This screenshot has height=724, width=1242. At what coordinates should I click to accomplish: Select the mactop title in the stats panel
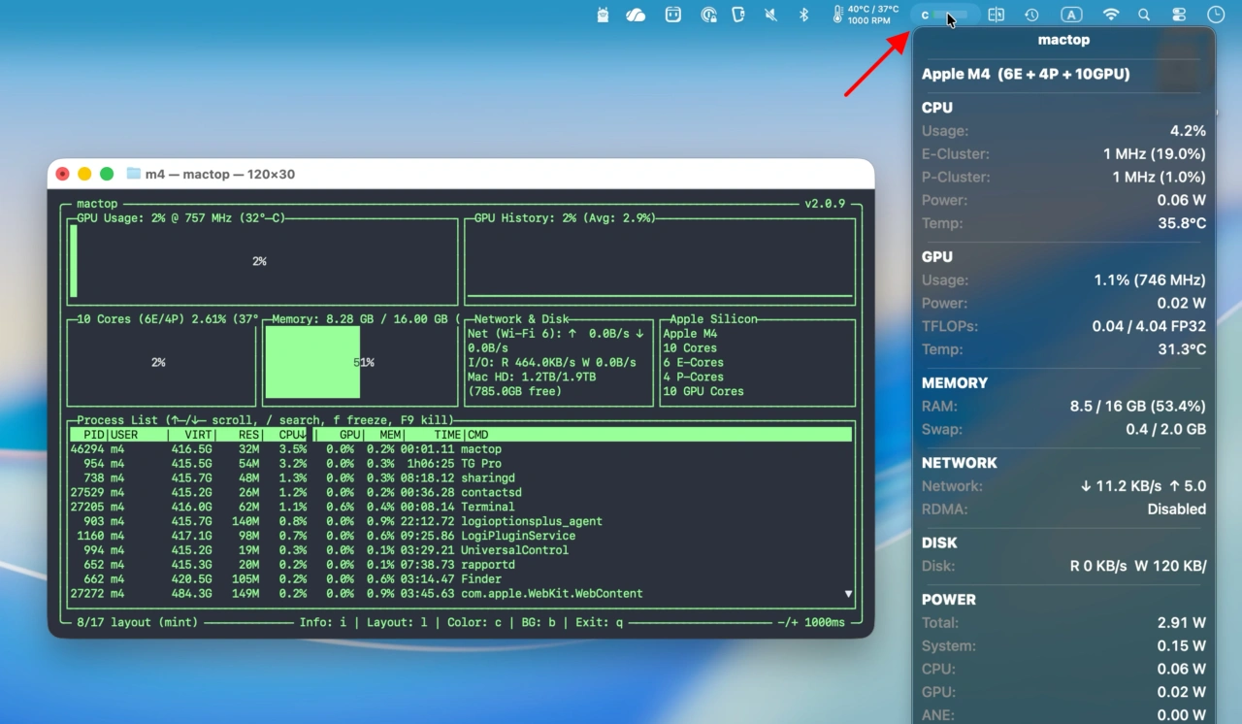[x=1063, y=40]
